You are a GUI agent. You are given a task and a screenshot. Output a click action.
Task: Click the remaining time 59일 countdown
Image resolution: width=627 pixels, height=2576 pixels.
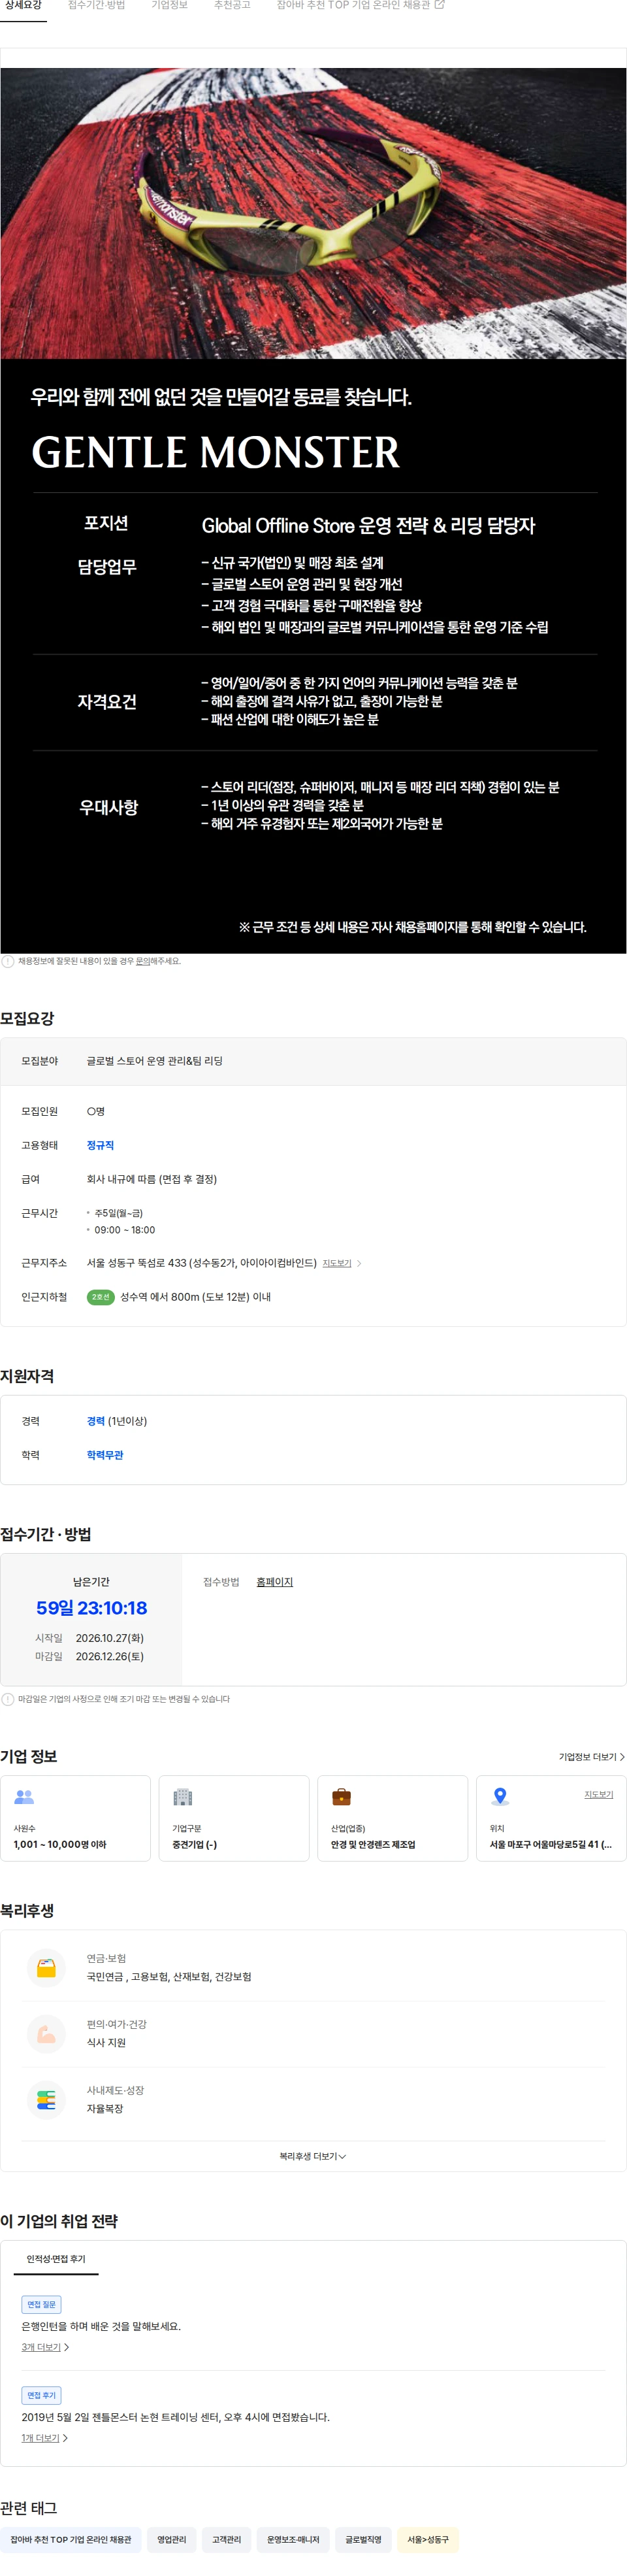pyautogui.click(x=92, y=1608)
